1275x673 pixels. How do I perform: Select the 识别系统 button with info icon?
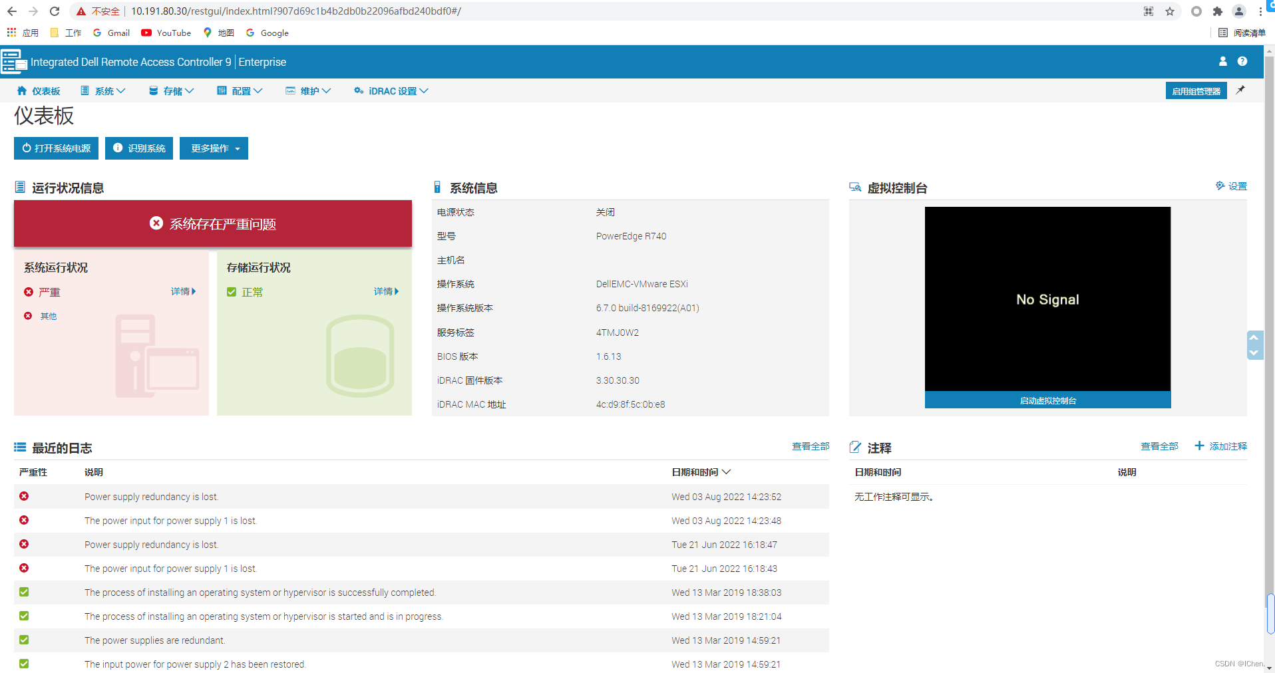(138, 148)
